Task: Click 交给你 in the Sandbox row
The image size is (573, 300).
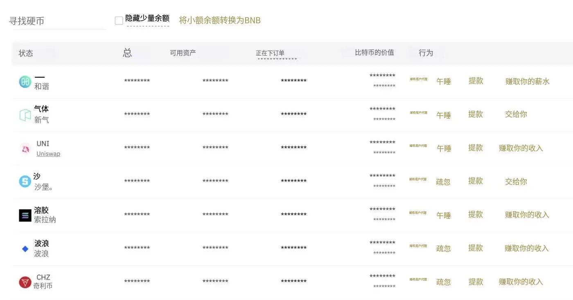Action: [x=516, y=181]
